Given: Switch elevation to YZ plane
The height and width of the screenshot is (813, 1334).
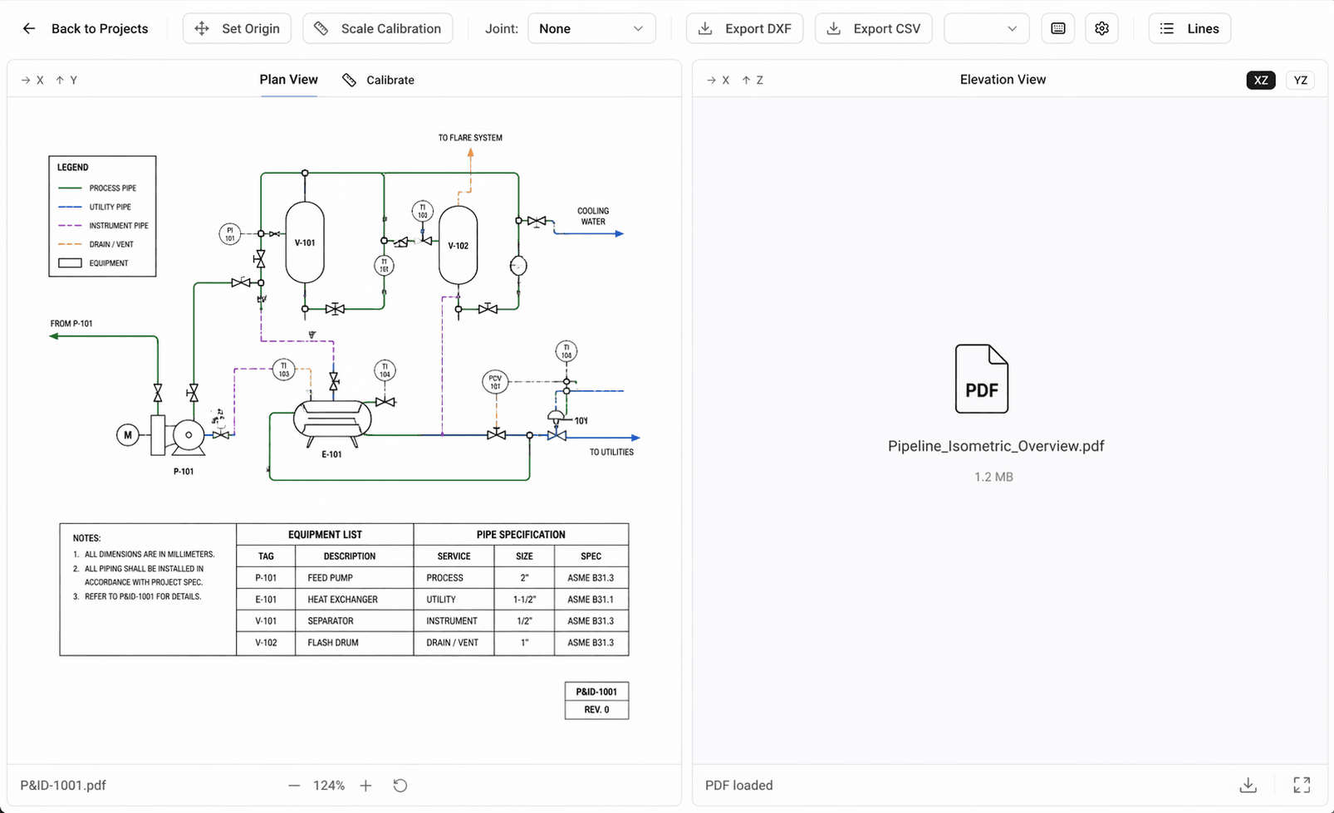Looking at the screenshot, I should pyautogui.click(x=1301, y=80).
